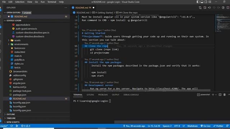This screenshot has height=129, width=230.
Task: Start Go Live server
Action: [206, 126]
